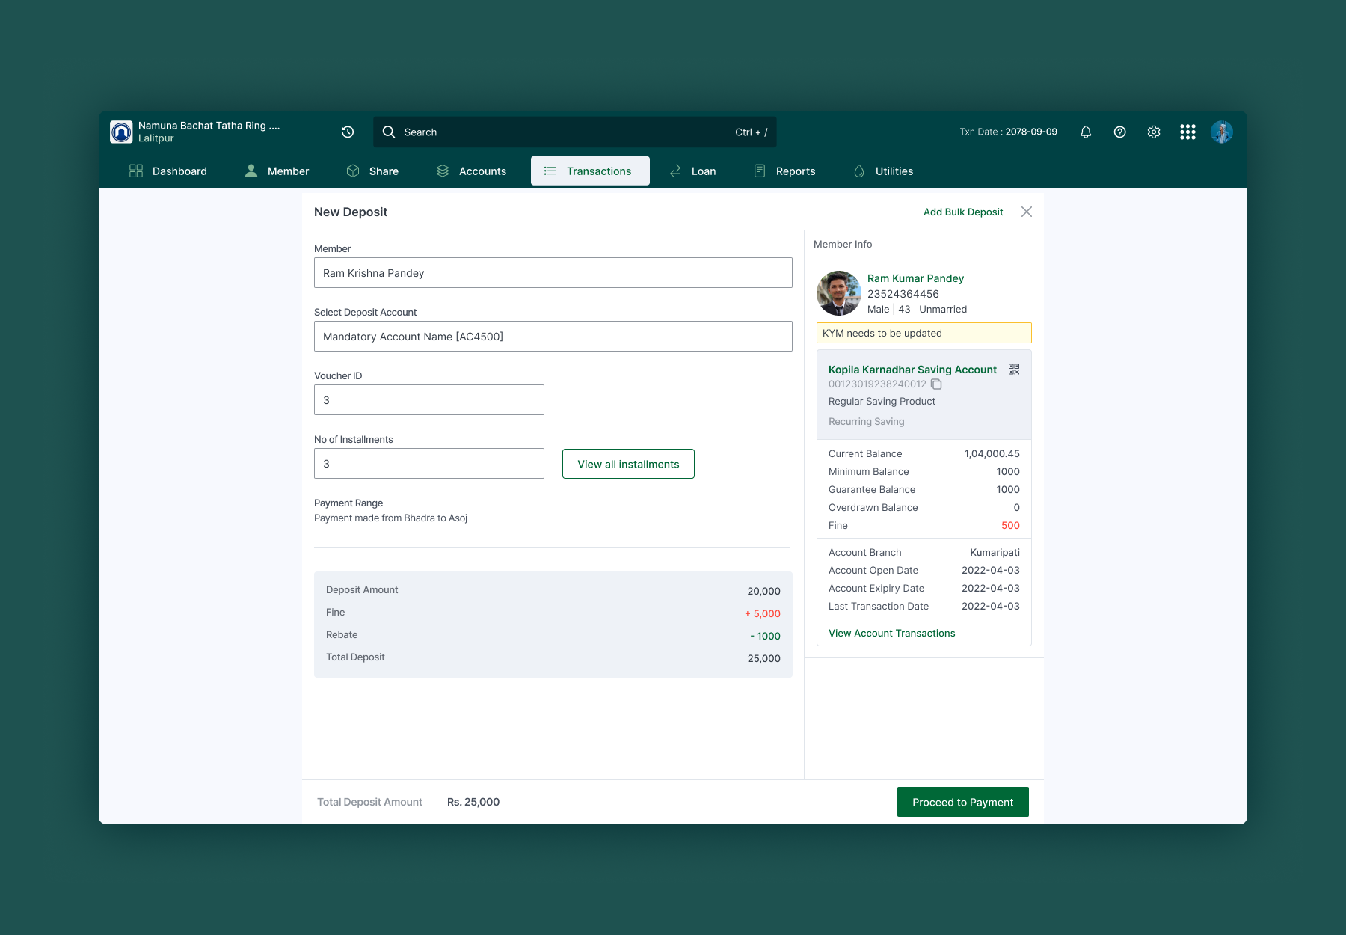Select the Transactions tab
Viewport: 1346px width, 935px height.
click(590, 171)
